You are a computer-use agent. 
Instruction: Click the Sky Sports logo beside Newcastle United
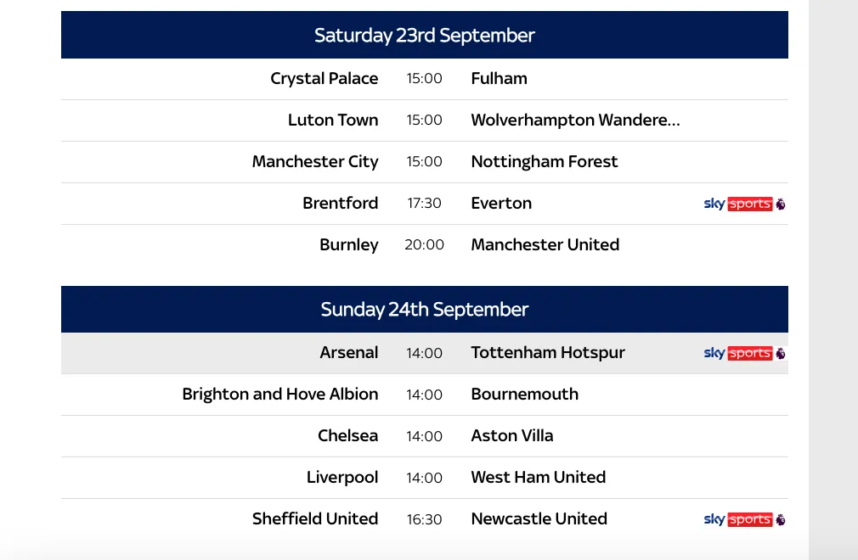coord(744,519)
